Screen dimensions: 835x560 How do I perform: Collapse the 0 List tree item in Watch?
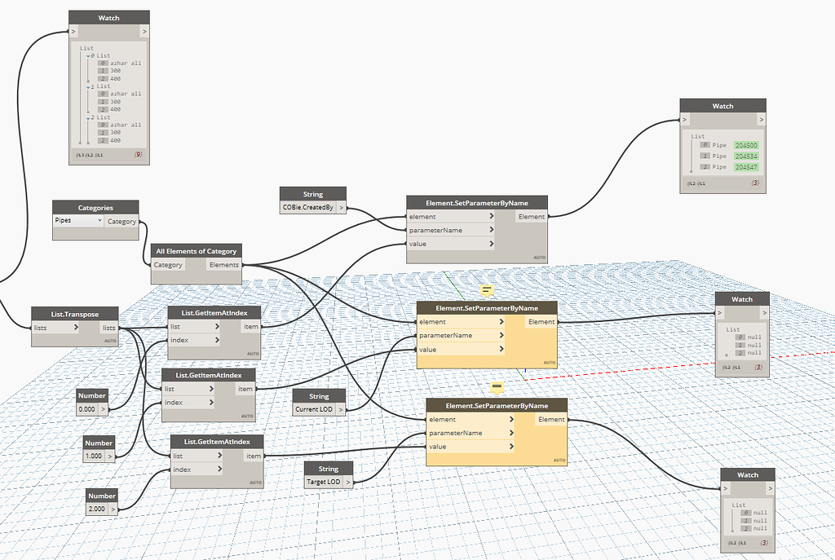coord(88,56)
